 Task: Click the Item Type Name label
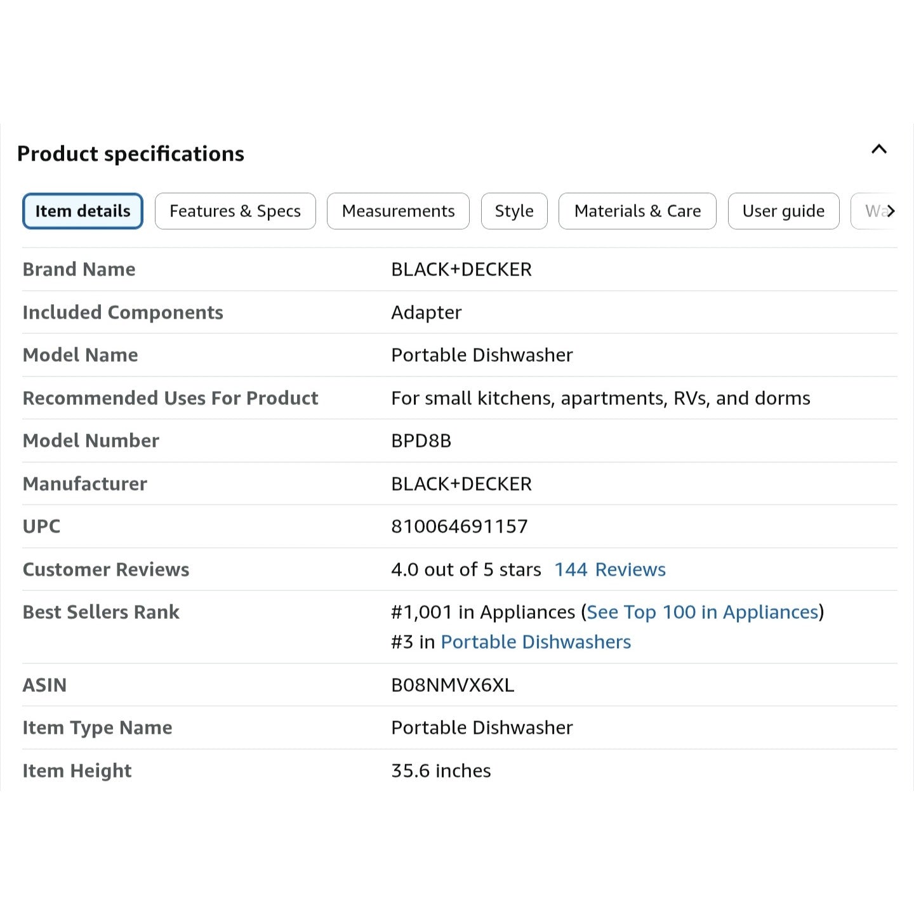click(98, 727)
